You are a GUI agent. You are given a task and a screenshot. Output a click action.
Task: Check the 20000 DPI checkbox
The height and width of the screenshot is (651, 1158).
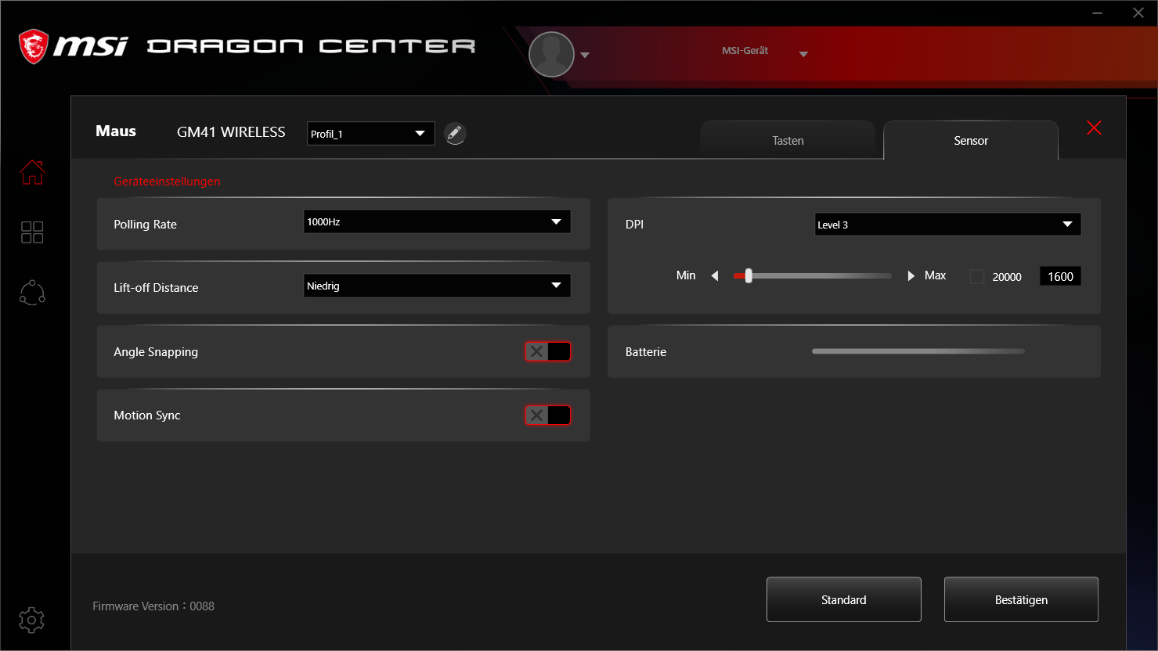[x=976, y=277]
